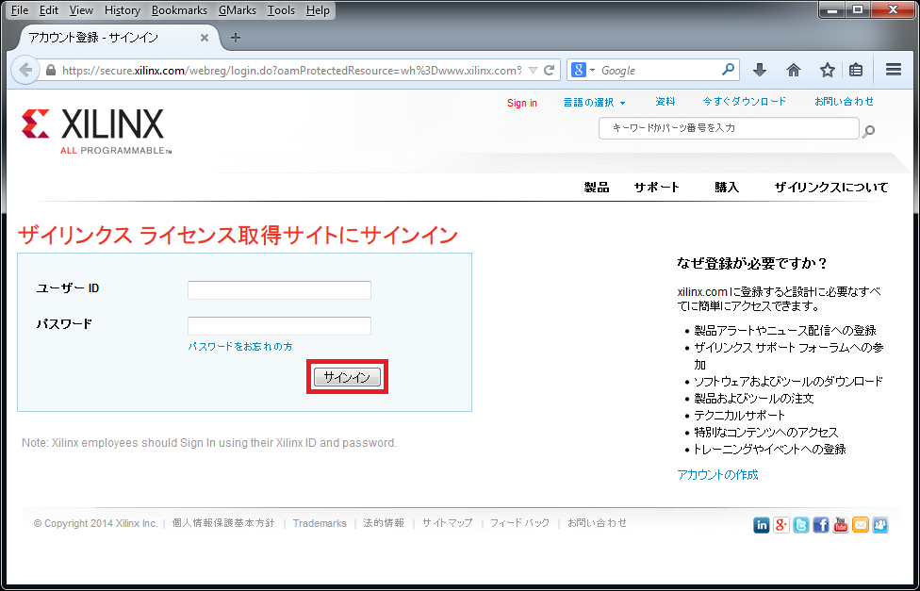
Task: Open the 法的情報 footer link
Action: (x=384, y=522)
